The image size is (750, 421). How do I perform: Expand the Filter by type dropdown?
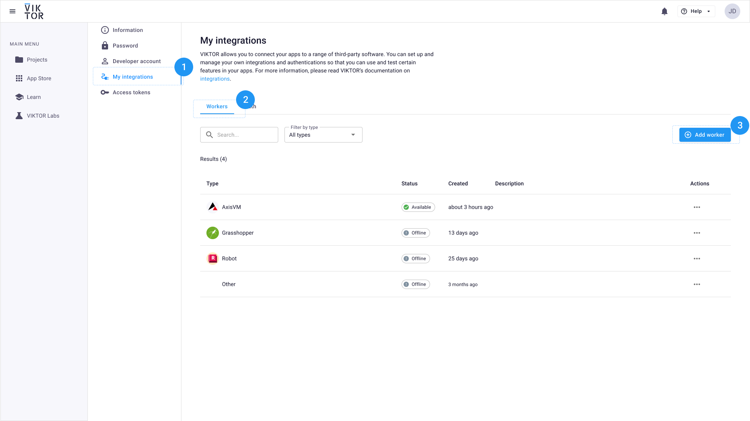click(x=323, y=135)
